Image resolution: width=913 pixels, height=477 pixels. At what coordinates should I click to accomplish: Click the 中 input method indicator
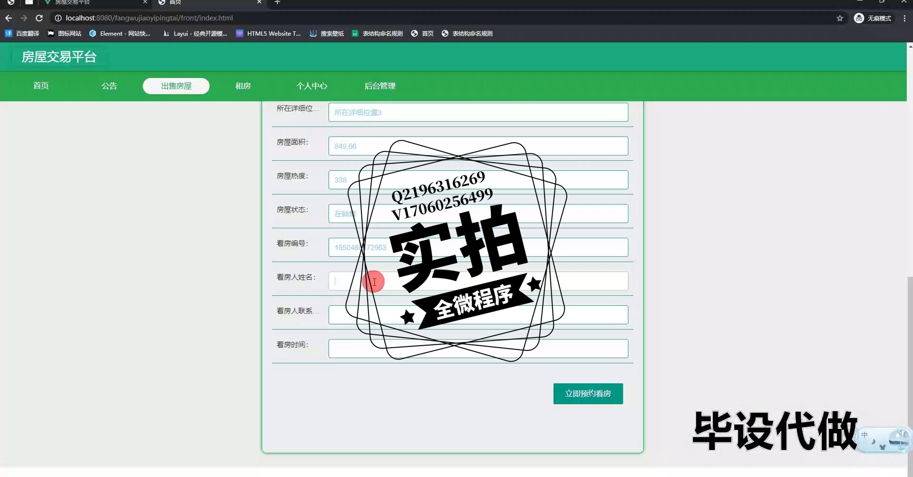[x=864, y=435]
